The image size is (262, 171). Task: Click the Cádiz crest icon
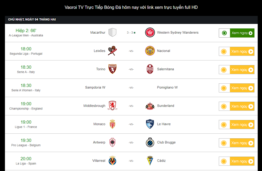pos(150,161)
